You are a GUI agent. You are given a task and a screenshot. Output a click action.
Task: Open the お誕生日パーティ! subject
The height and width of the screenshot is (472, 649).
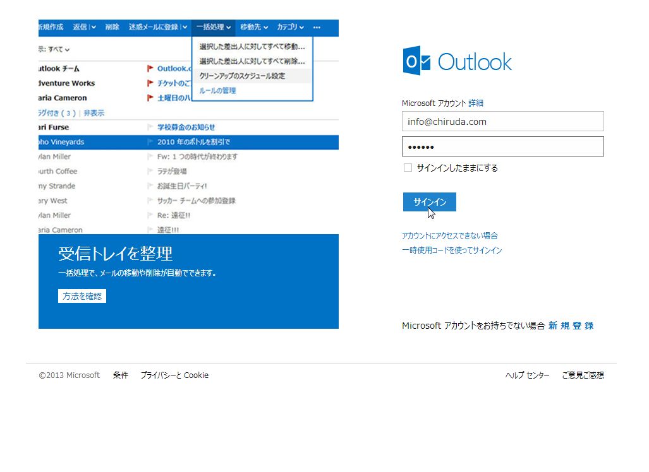point(182,186)
